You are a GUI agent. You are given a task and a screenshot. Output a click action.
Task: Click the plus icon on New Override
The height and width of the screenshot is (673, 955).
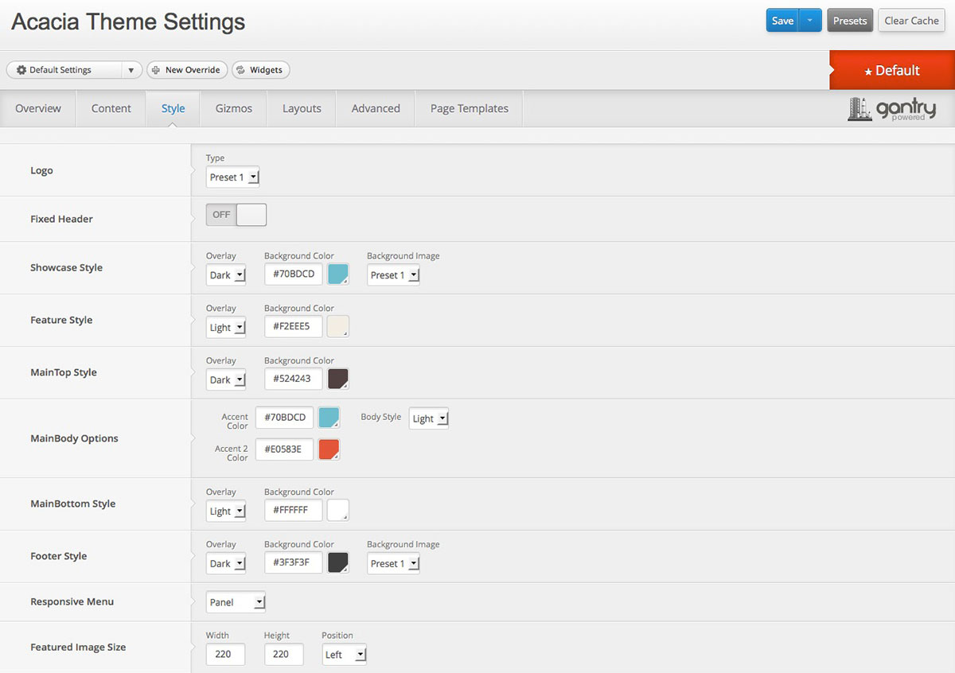tap(156, 70)
